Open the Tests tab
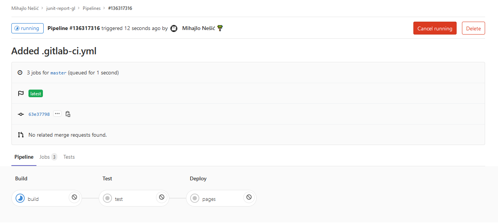This screenshot has height=224, width=498. (69, 157)
